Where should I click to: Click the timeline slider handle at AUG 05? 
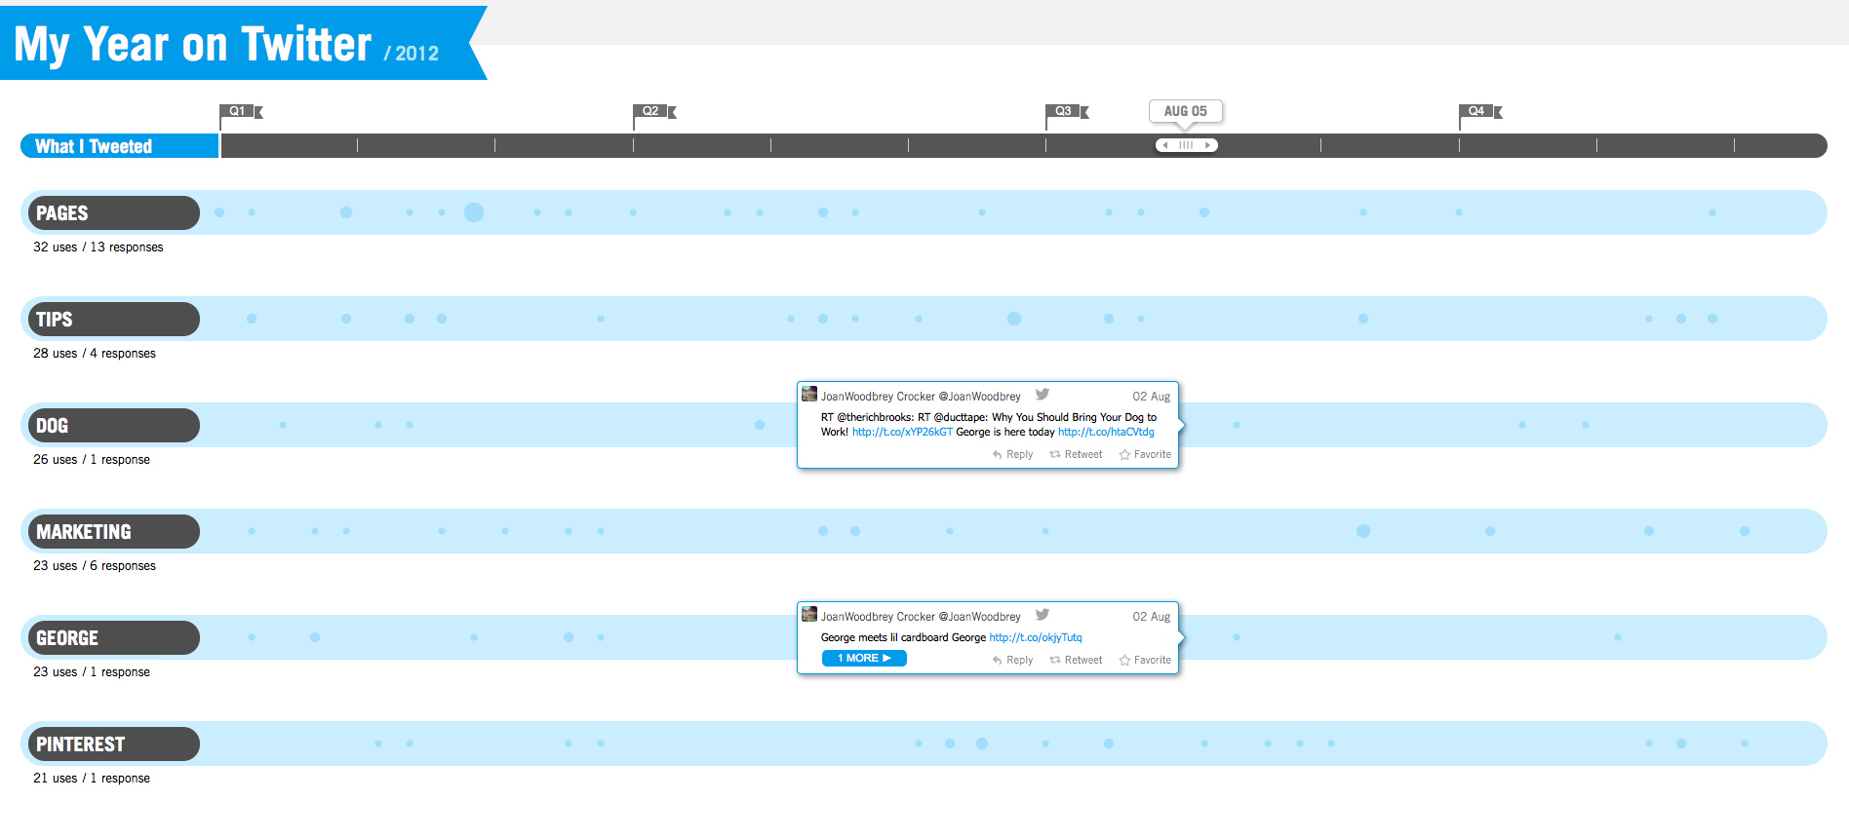(x=1186, y=145)
